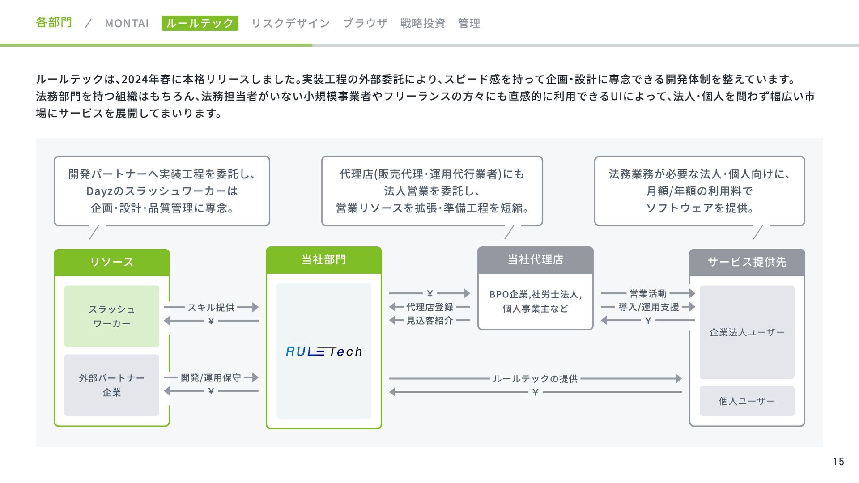Open the MONTAI tab
Image resolution: width=859 pixels, height=483 pixels.
pos(127,23)
